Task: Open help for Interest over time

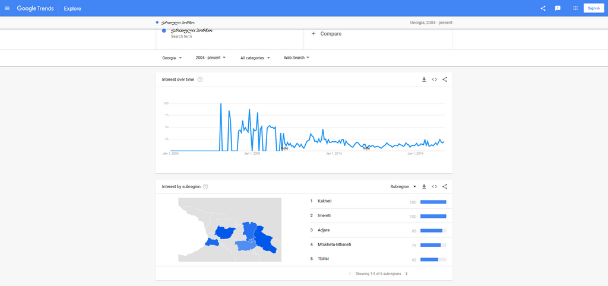Action: 200,80
